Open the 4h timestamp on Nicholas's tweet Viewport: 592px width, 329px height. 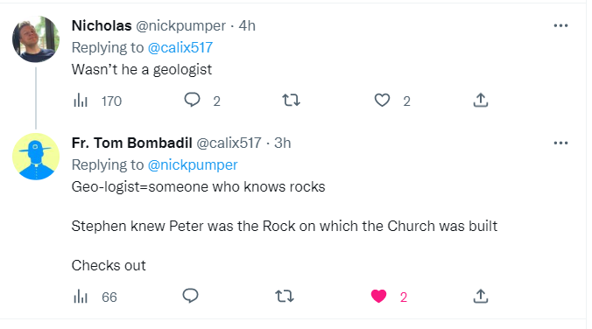tap(247, 25)
